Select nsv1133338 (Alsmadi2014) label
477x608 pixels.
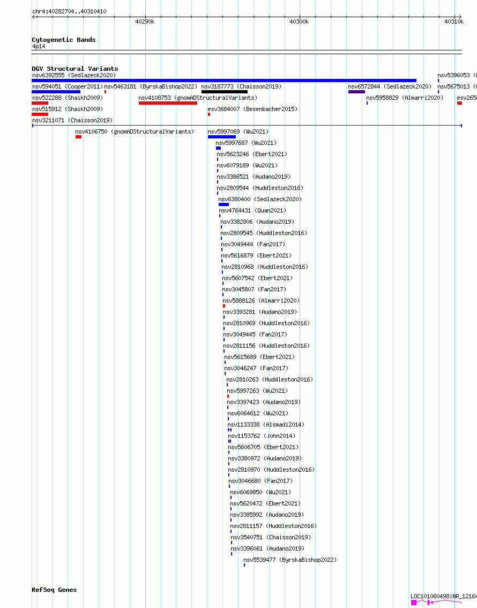point(266,424)
